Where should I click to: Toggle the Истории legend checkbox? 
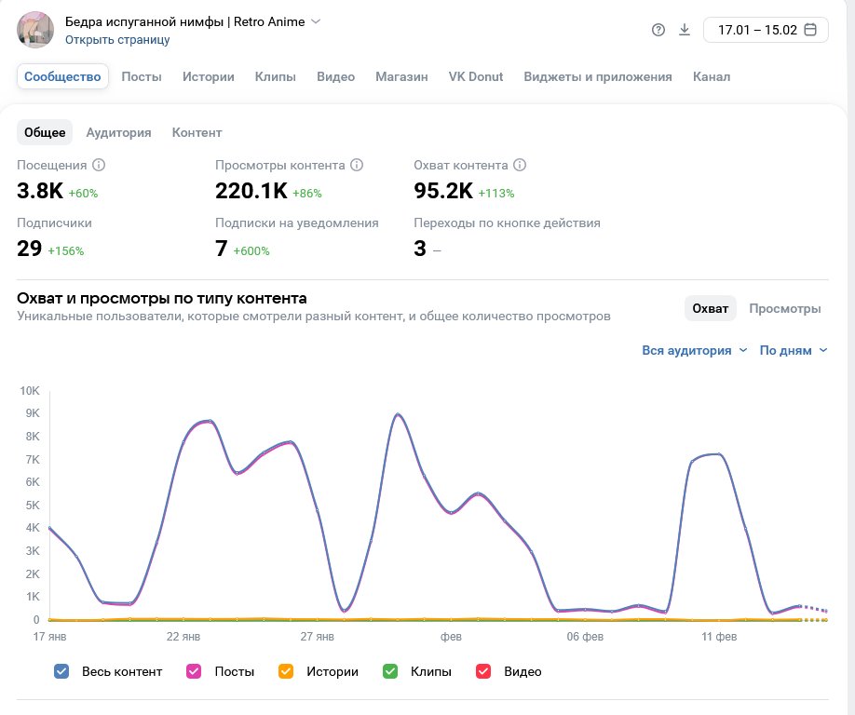coord(286,671)
